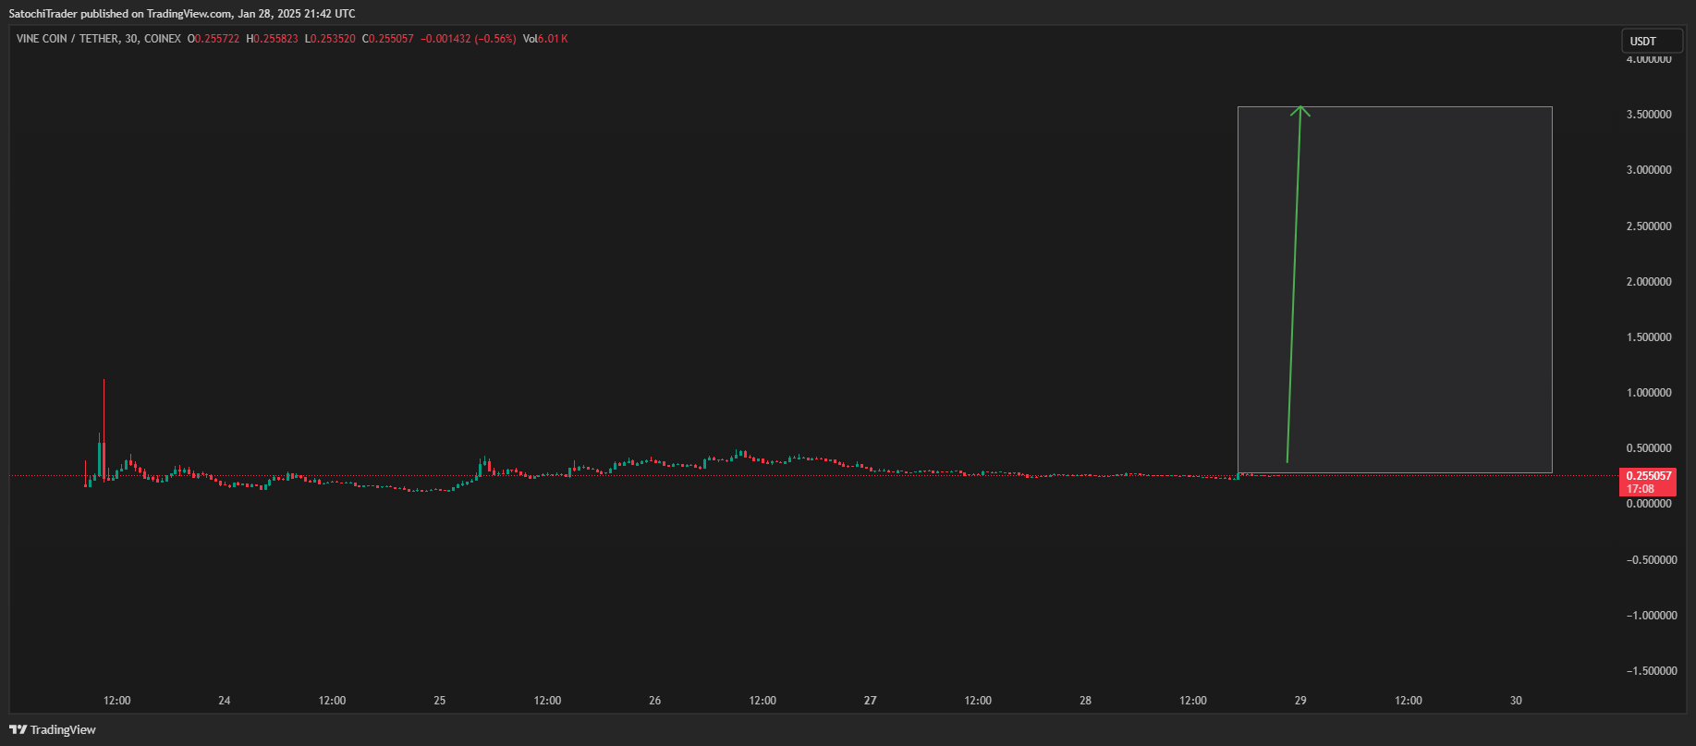The height and width of the screenshot is (746, 1696).
Task: Click the countdown timer 17:08 label
Action: coord(1641,489)
